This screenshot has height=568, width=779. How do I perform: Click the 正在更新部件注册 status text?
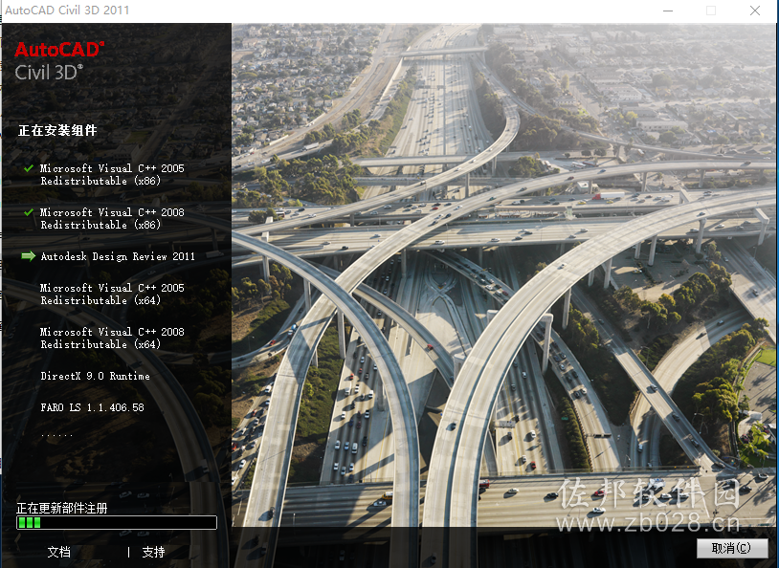click(x=61, y=508)
